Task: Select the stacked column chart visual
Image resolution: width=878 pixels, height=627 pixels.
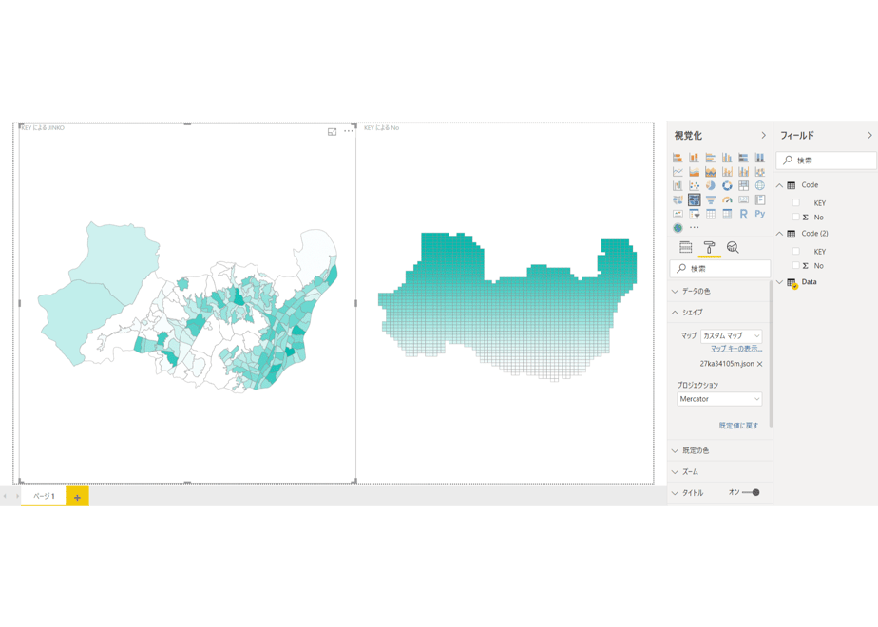Action: click(694, 158)
